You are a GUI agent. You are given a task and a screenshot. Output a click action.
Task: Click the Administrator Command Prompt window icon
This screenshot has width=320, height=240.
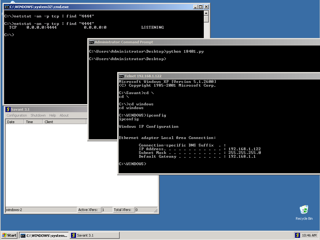click(x=91, y=42)
